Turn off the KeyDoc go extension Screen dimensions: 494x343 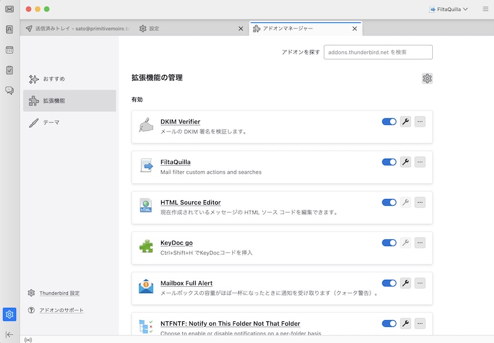point(389,243)
